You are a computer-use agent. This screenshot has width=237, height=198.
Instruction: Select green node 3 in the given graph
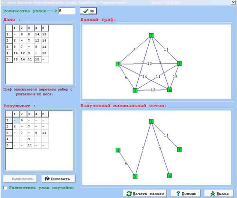(152, 36)
